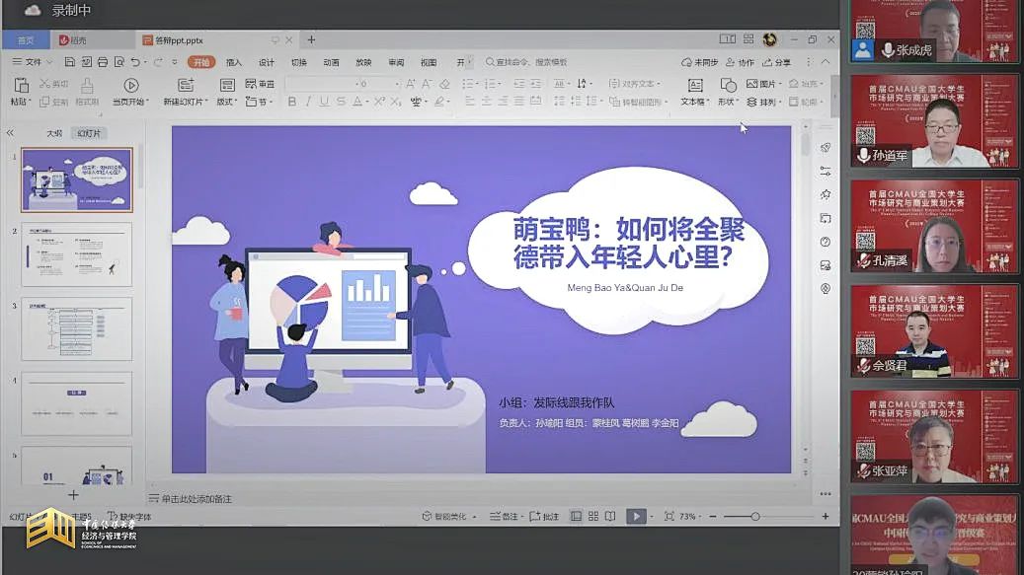Open the Animation (动画) ribbon tab
1024x575 pixels.
(x=331, y=62)
